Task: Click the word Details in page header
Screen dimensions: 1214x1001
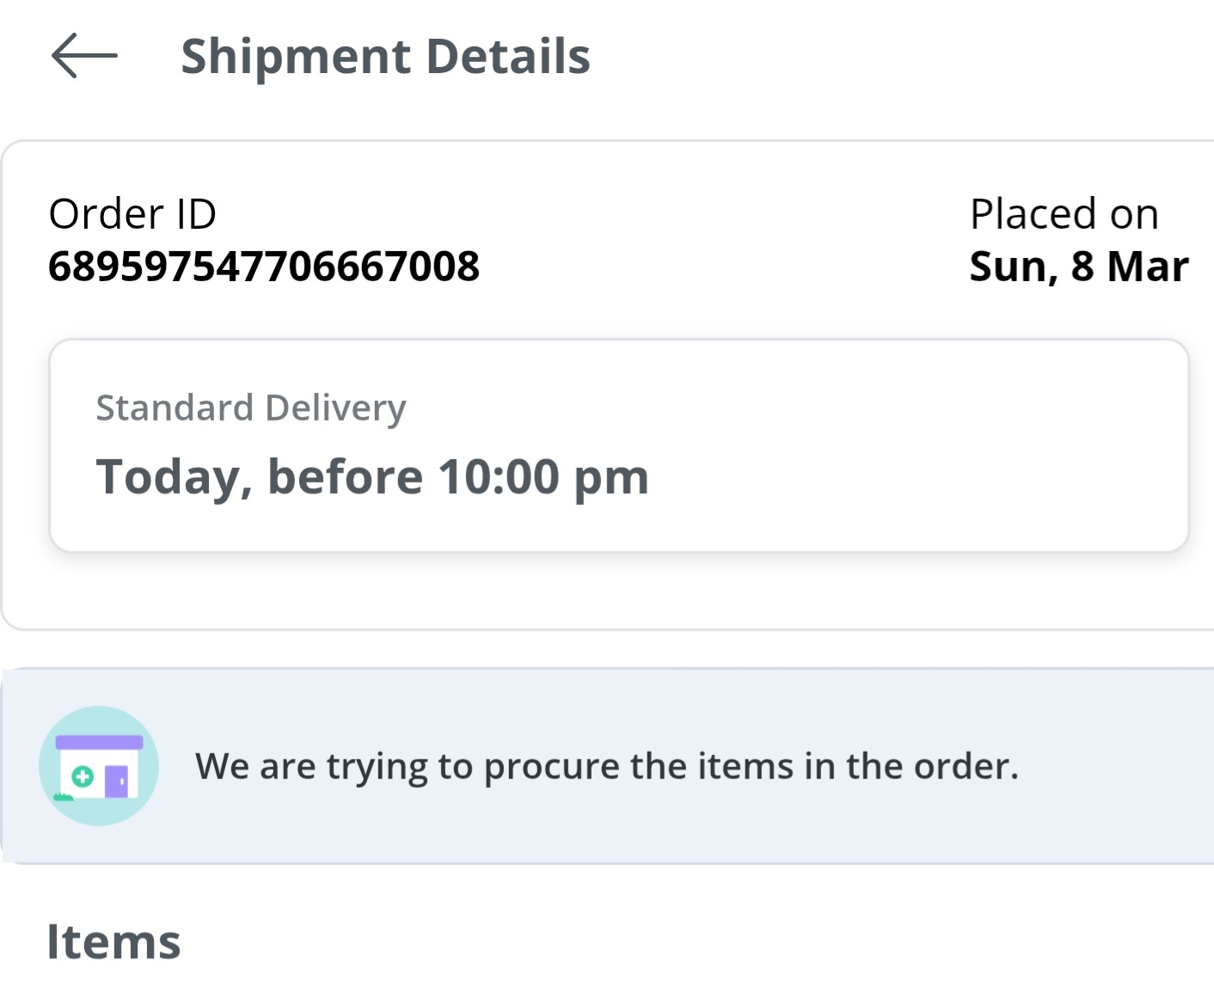Action: click(x=507, y=57)
